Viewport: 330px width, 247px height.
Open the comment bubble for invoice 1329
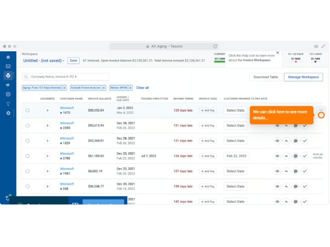295,141
